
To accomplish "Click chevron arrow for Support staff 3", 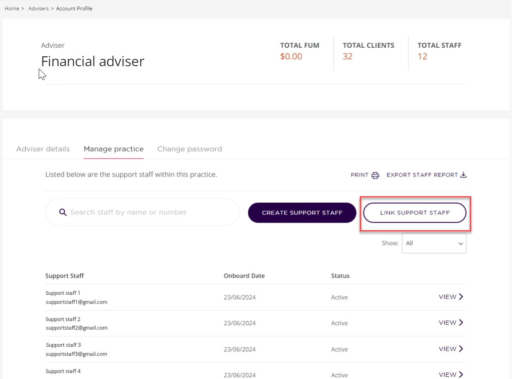I will [x=461, y=348].
